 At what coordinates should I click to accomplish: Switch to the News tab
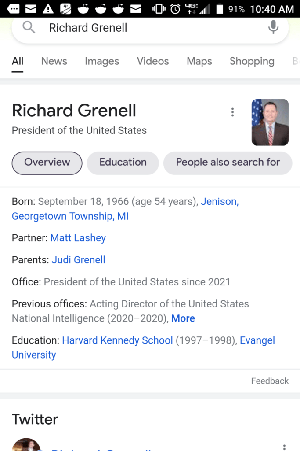pyautogui.click(x=54, y=61)
